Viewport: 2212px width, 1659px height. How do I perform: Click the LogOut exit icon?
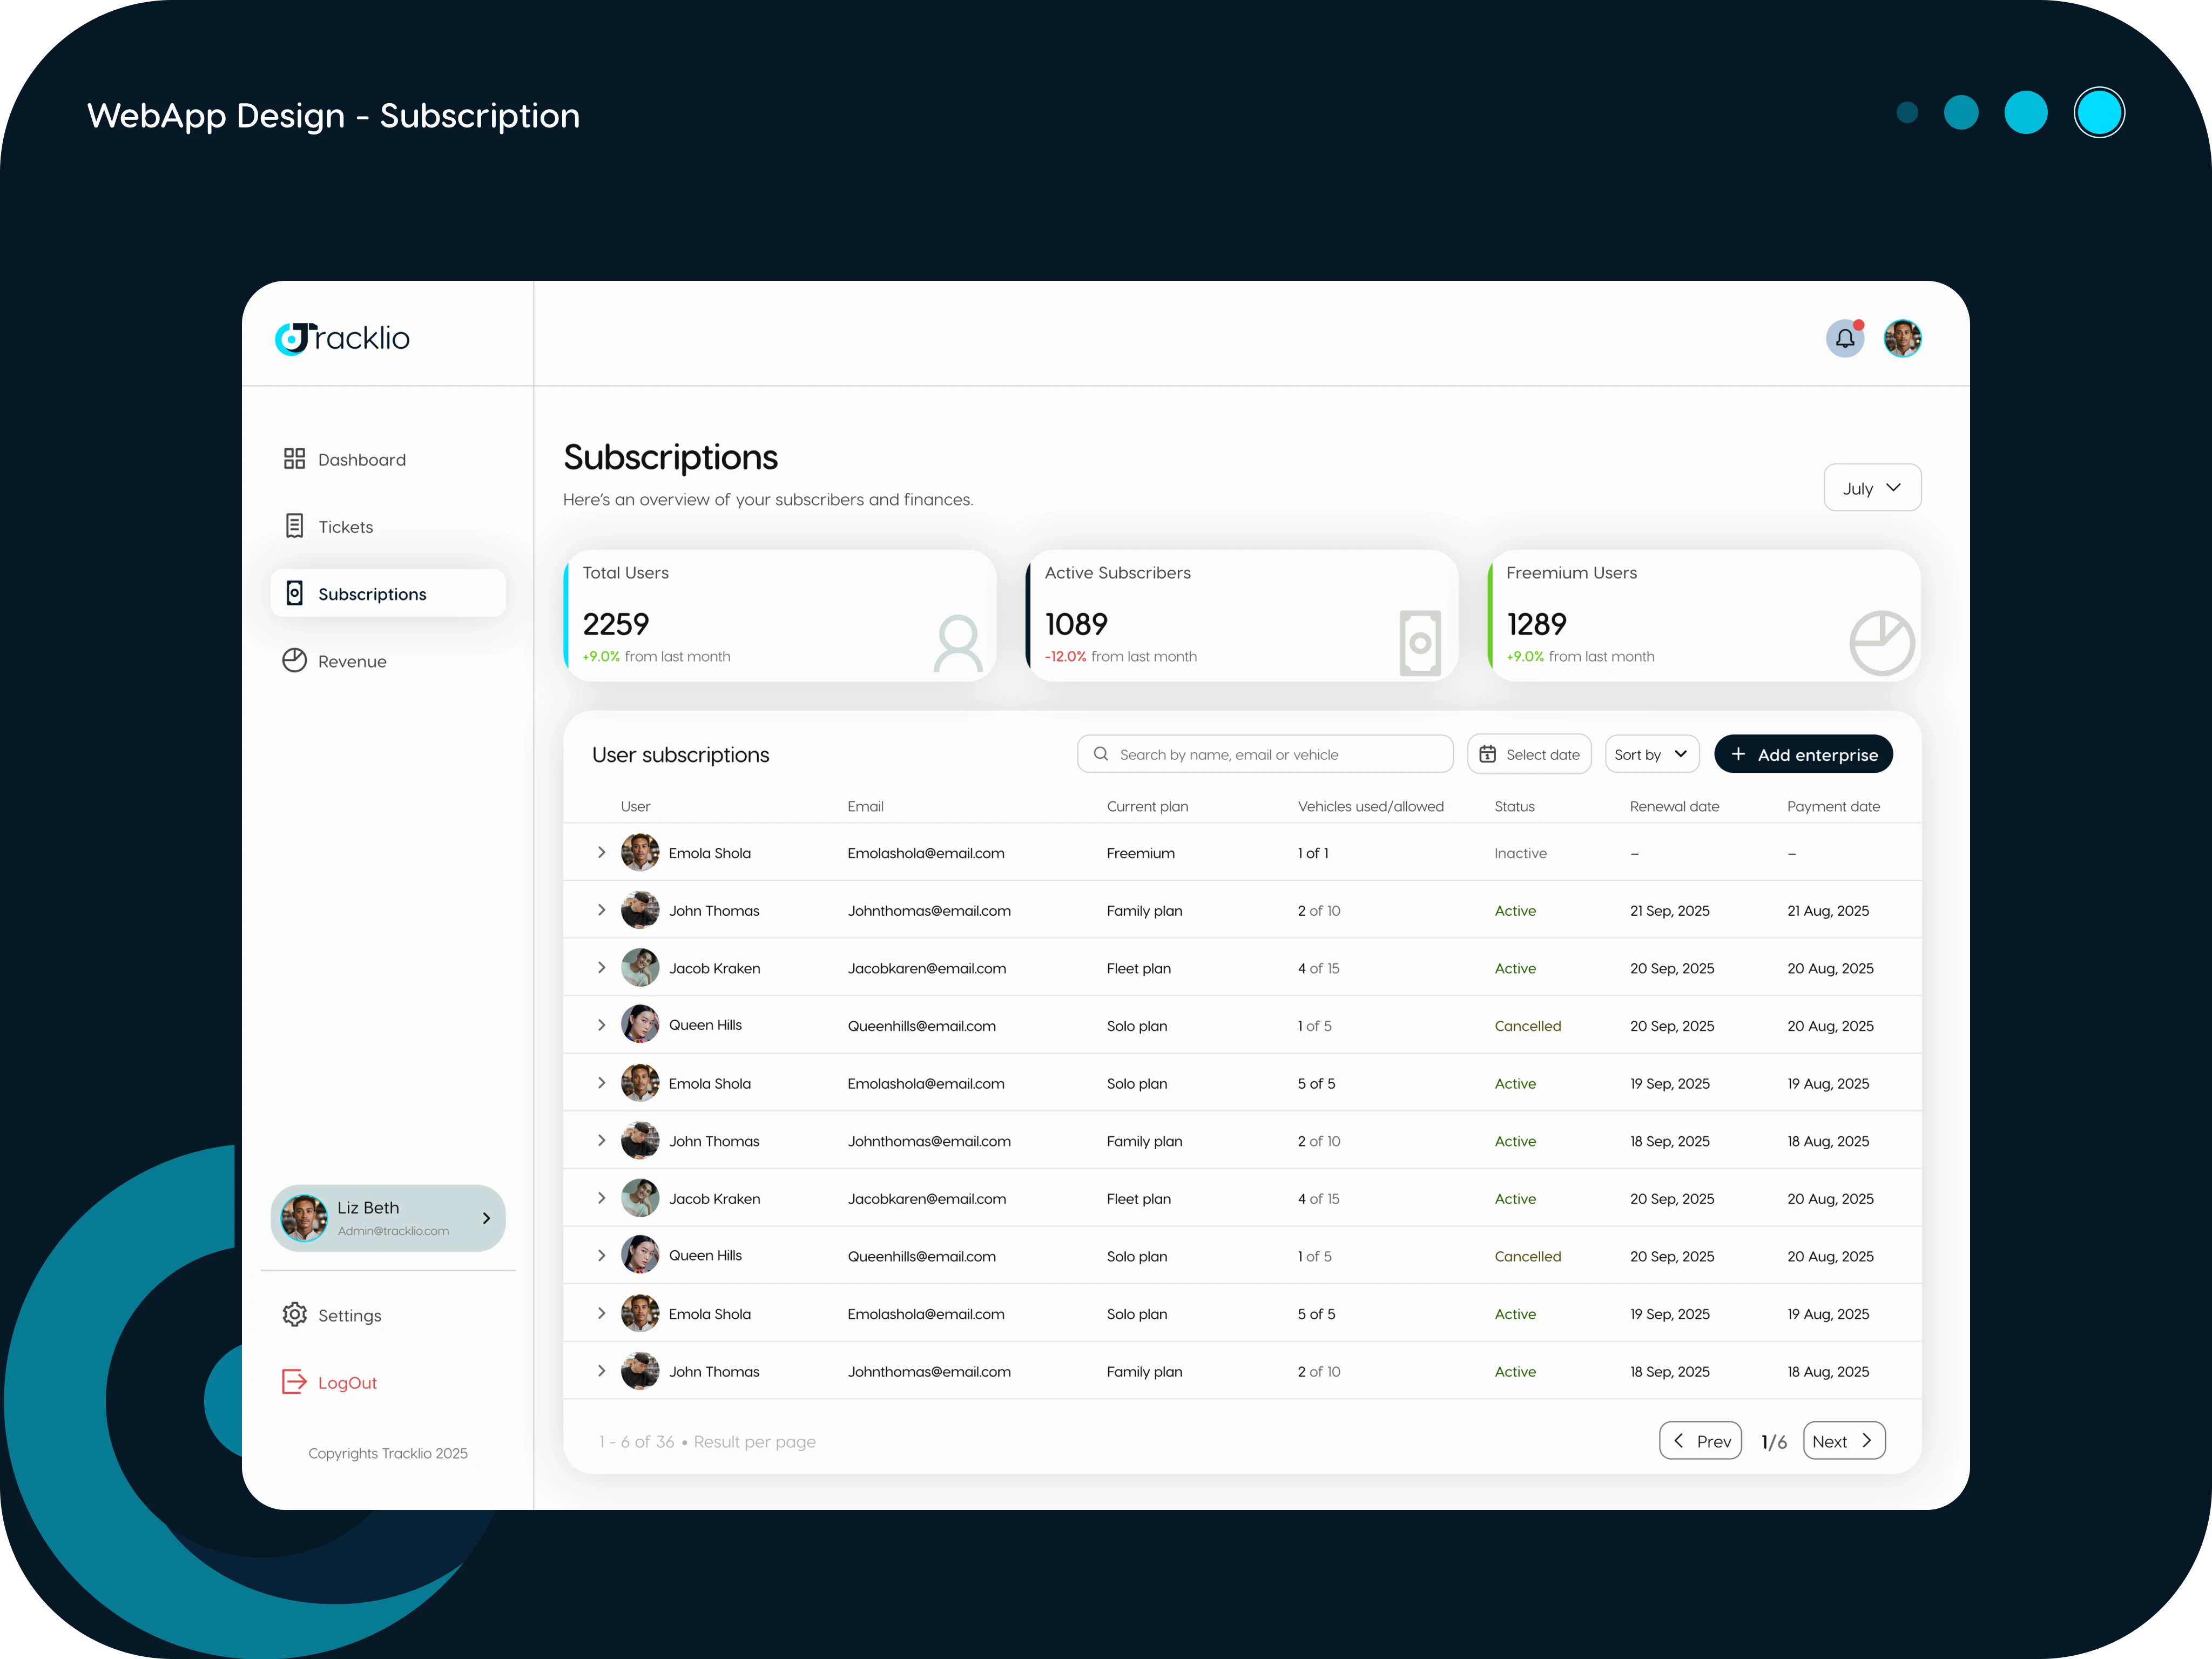click(x=294, y=1382)
